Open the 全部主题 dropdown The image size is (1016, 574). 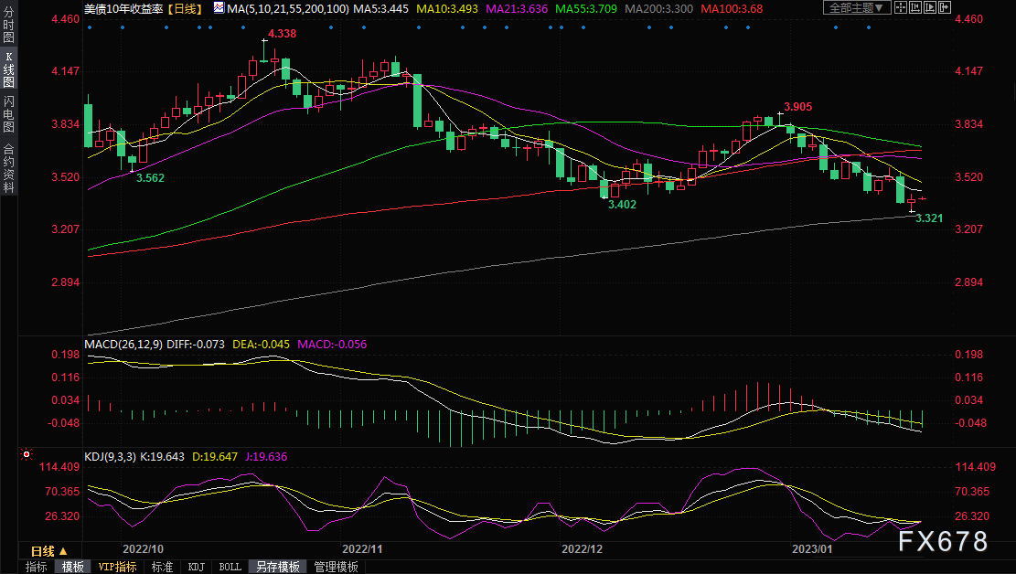(x=856, y=7)
